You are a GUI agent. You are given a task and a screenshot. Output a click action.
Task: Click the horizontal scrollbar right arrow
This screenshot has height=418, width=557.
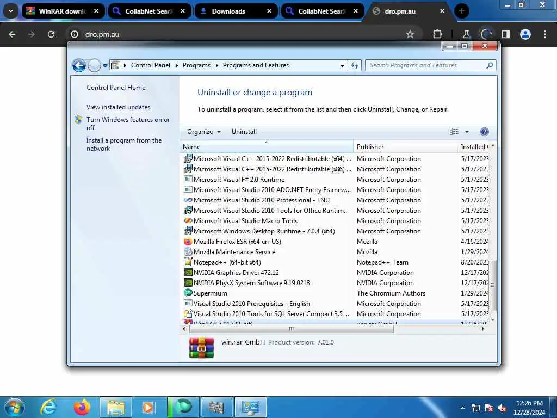pyautogui.click(x=483, y=329)
